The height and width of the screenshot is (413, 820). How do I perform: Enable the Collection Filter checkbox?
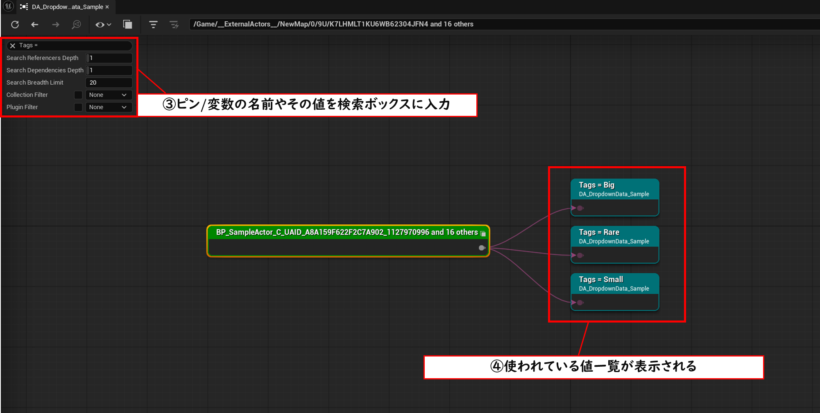pyautogui.click(x=78, y=95)
